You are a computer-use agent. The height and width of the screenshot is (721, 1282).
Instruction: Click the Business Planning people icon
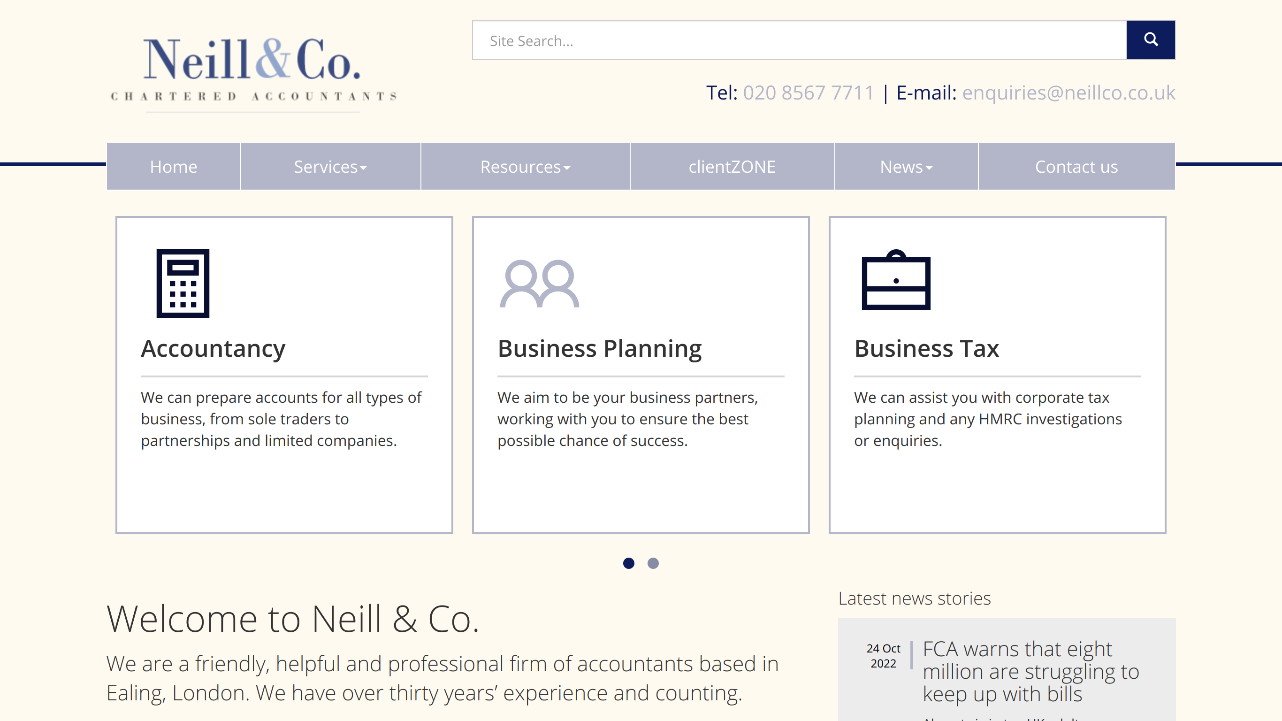539,284
